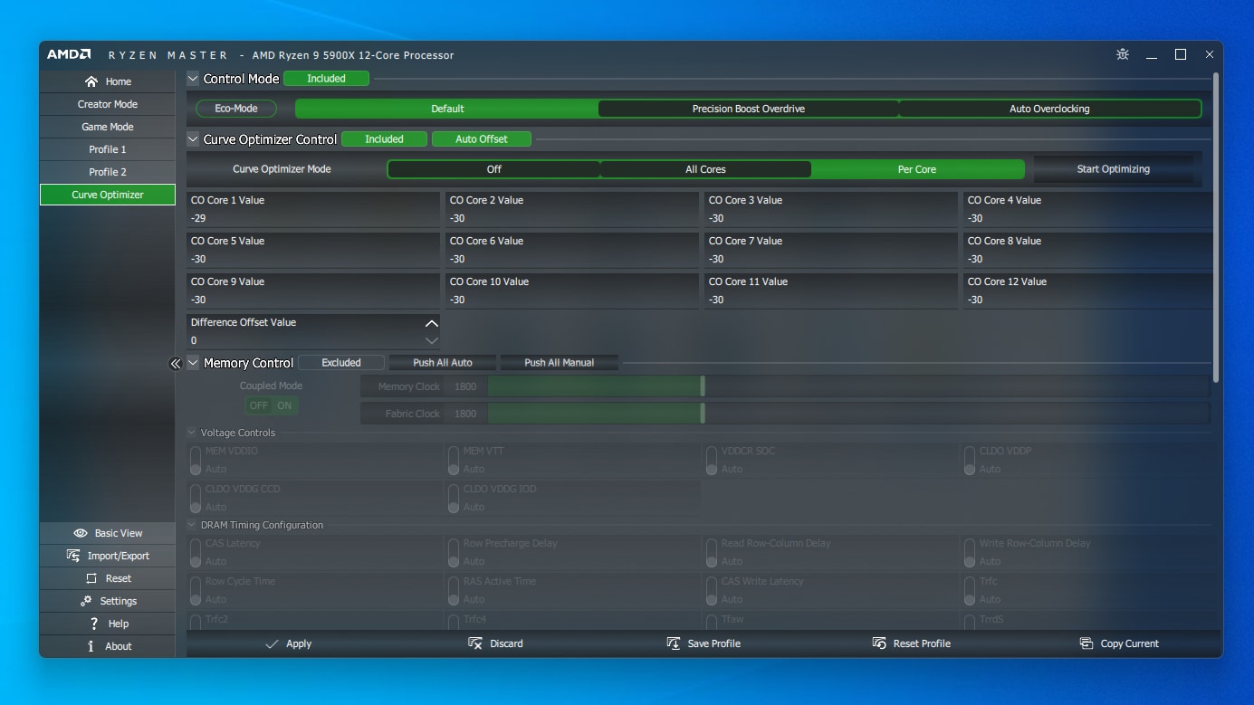Toggle CLDO VDDP Auto switch
Viewport: 1254px width, 705px height.
pos(970,461)
